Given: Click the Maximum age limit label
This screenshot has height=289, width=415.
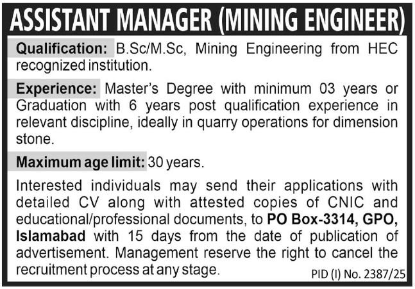Looking at the screenshot, I should pos(80,163).
